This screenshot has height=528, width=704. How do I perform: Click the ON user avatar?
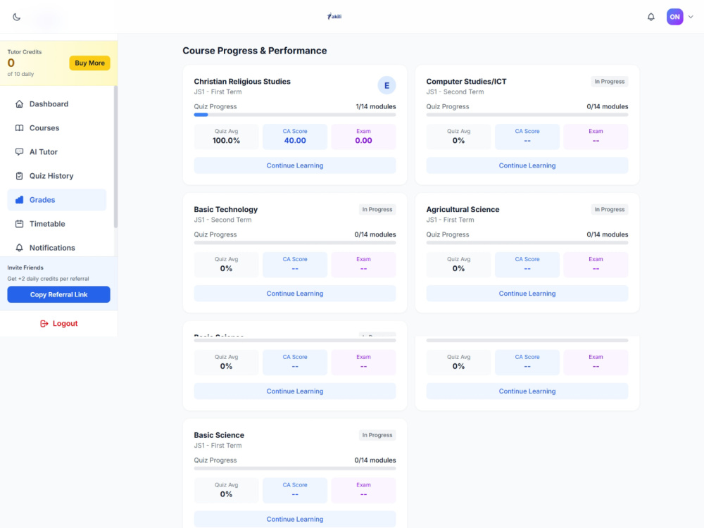(x=674, y=17)
